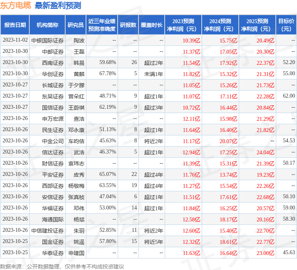Screen dimensions: 297x270
Task: Click researcher name 曾朵红
Action: point(76,96)
